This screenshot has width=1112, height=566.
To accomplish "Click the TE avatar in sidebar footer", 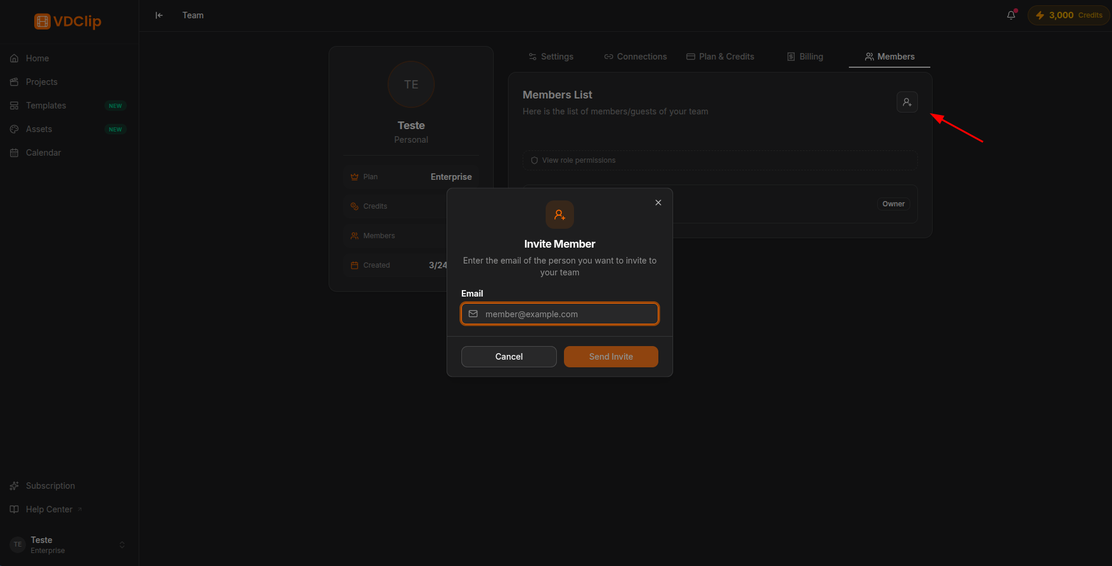I will tap(18, 545).
